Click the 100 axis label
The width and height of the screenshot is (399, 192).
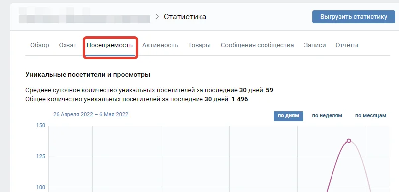point(41,188)
